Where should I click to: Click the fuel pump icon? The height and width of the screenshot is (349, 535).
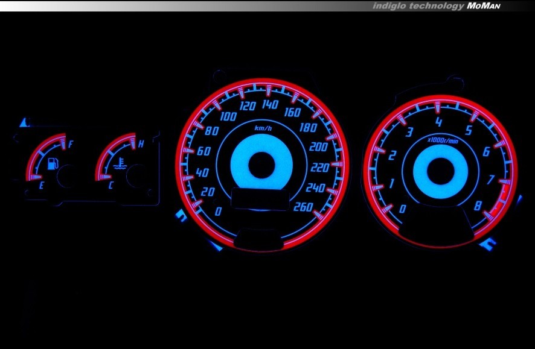(x=53, y=163)
